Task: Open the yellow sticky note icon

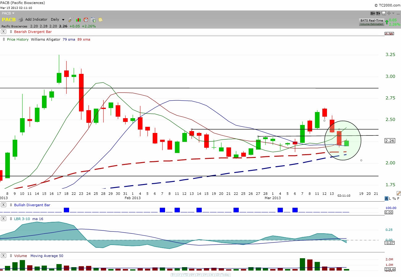Action: point(101,20)
